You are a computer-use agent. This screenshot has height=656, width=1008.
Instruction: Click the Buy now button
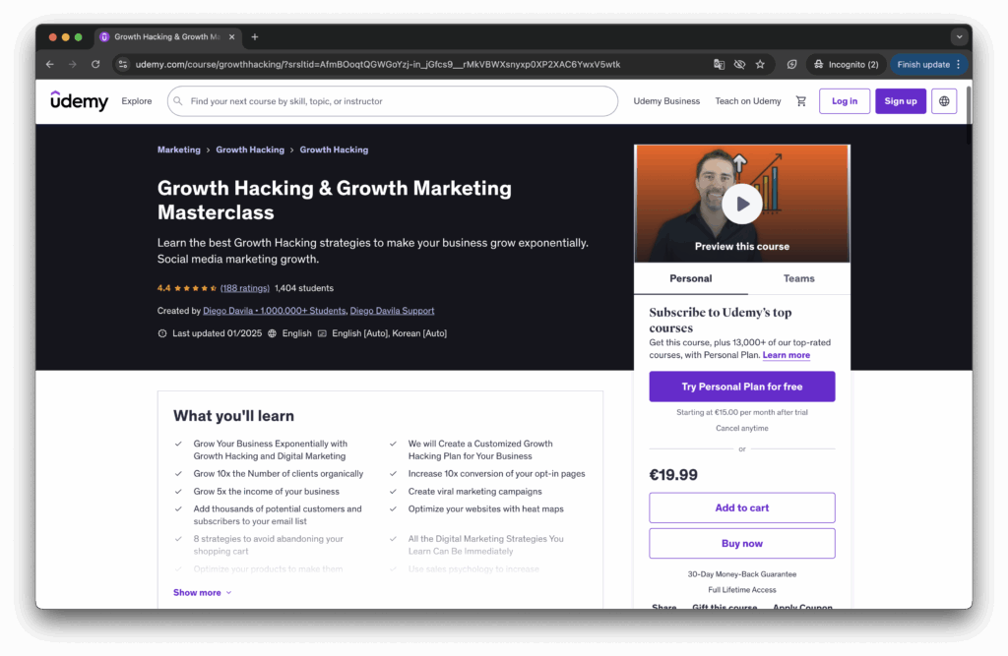[742, 544]
